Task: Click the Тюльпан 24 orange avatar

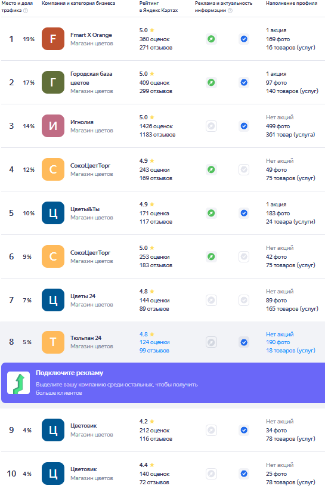Action: point(53,342)
